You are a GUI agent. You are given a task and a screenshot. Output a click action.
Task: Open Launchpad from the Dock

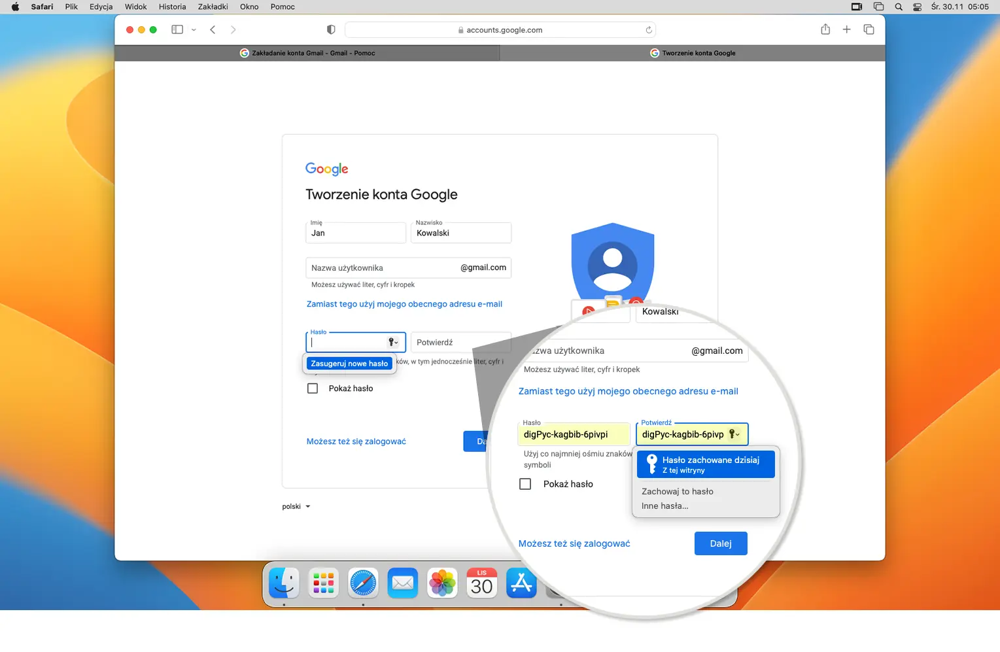(323, 583)
